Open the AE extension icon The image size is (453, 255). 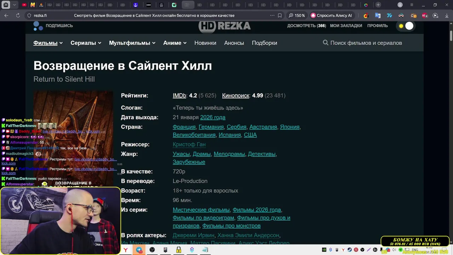424,16
